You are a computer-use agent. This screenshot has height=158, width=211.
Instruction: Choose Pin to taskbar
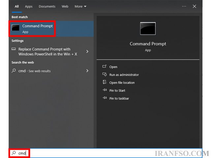point(119,98)
